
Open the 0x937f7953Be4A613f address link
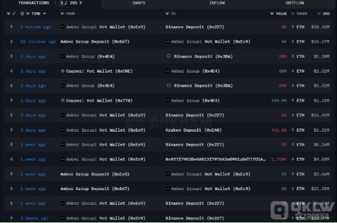tap(215, 159)
